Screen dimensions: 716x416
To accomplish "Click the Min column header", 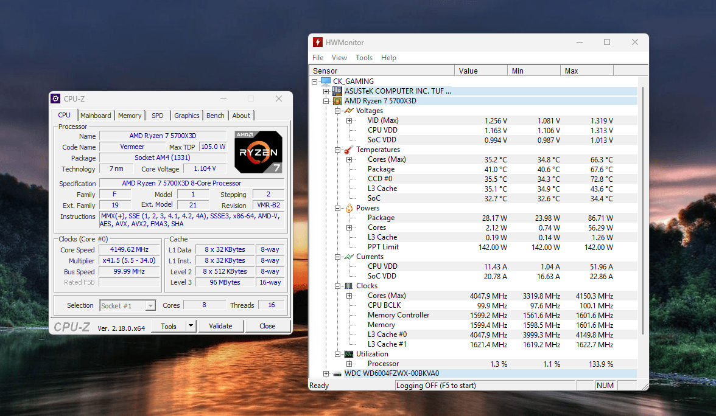I will click(x=534, y=71).
